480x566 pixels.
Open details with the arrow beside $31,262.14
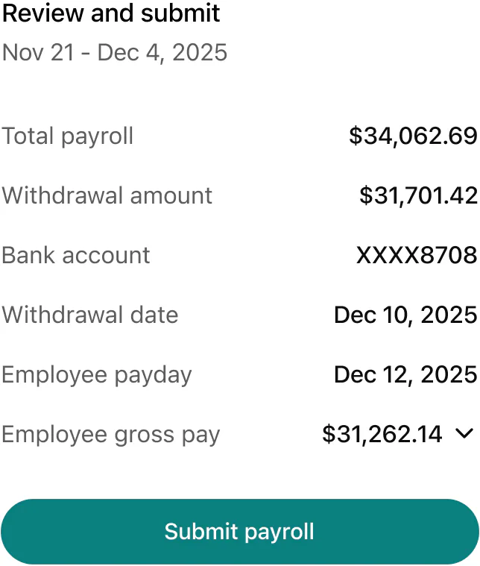click(465, 433)
